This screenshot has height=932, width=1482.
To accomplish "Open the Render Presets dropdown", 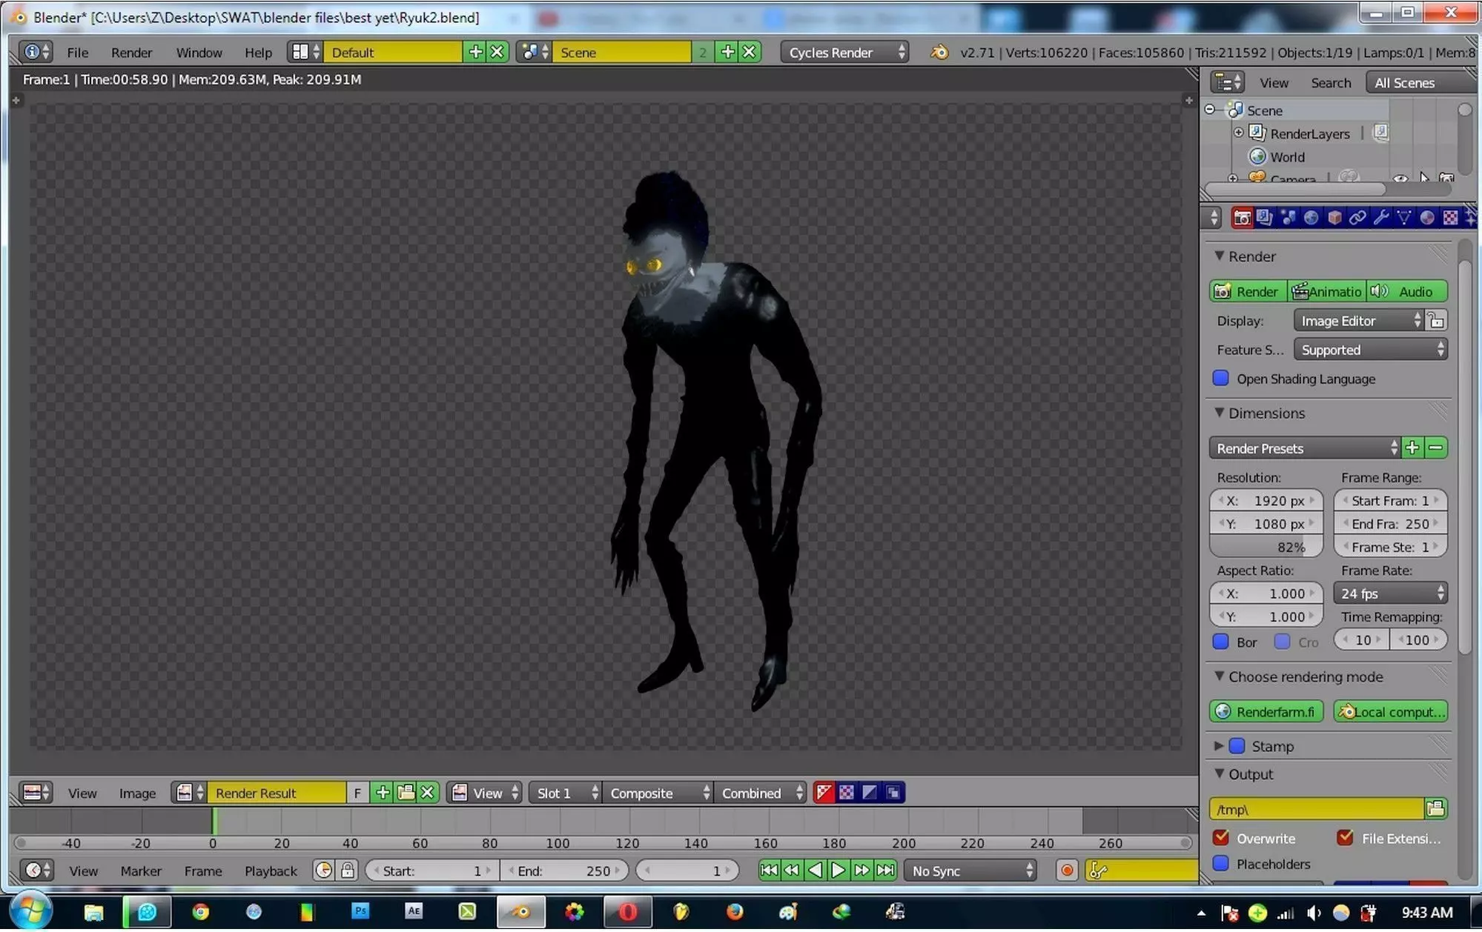I will click(x=1304, y=449).
